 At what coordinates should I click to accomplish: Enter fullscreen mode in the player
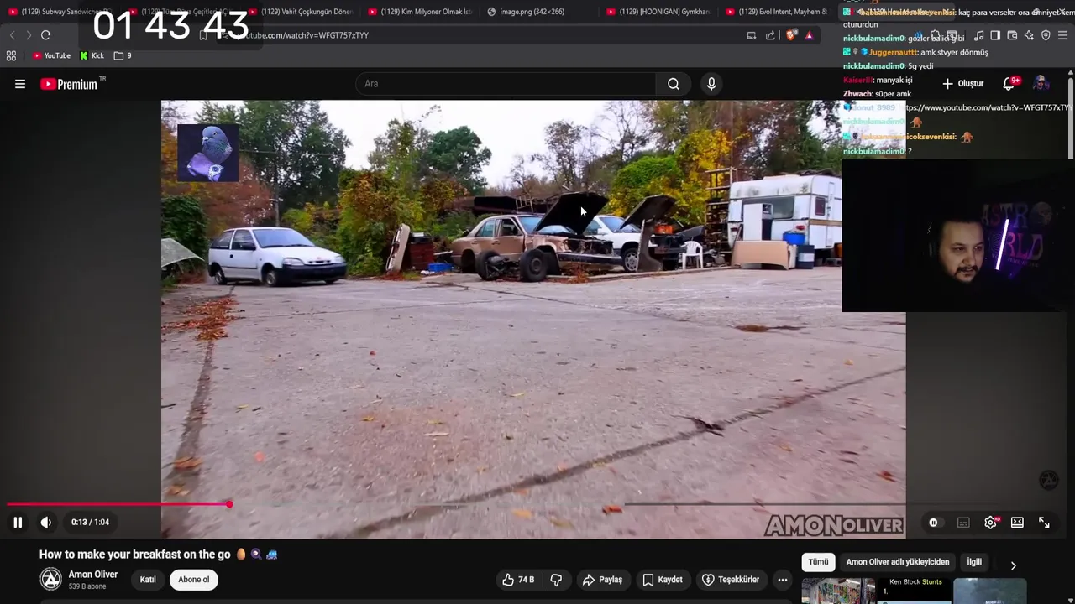(x=1044, y=523)
